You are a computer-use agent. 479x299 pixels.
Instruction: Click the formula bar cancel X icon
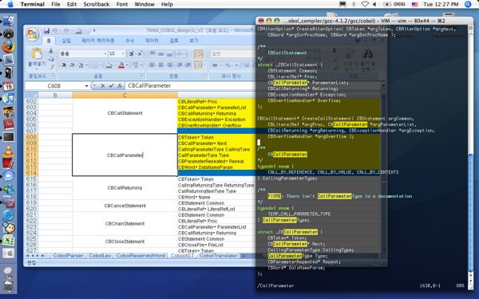pyautogui.click(x=103, y=86)
